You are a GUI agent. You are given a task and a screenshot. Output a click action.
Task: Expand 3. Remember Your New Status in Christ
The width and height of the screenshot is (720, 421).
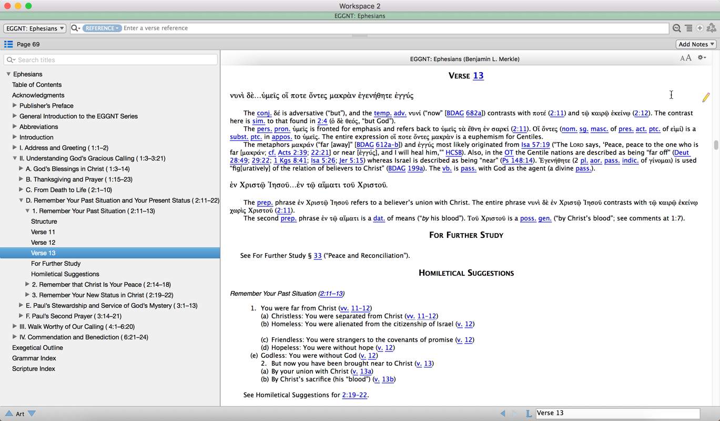[x=27, y=295]
